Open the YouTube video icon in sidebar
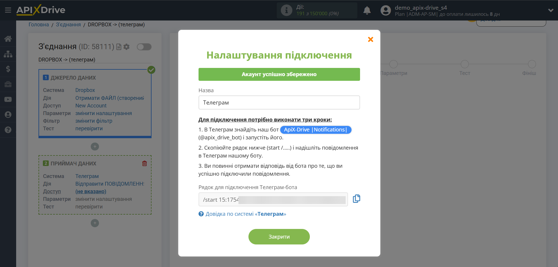This screenshot has width=558, height=267. pos(8,100)
